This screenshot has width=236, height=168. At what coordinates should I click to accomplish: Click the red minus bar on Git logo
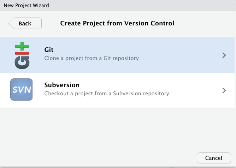point(22,53)
